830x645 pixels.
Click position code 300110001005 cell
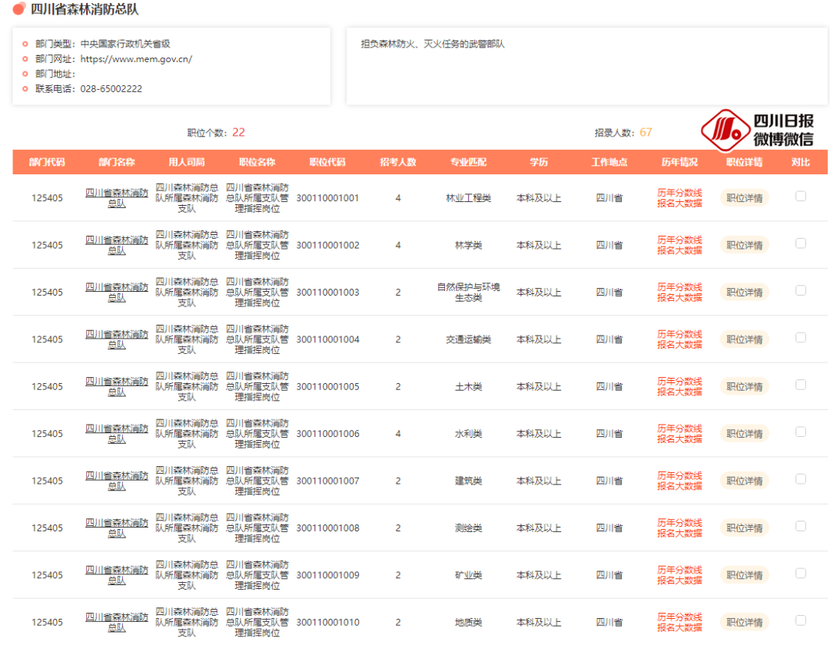(327, 387)
